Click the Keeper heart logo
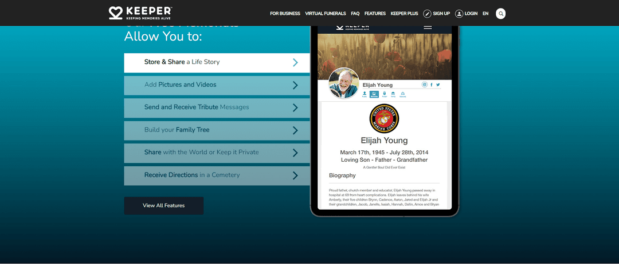The image size is (619, 264). tap(116, 13)
